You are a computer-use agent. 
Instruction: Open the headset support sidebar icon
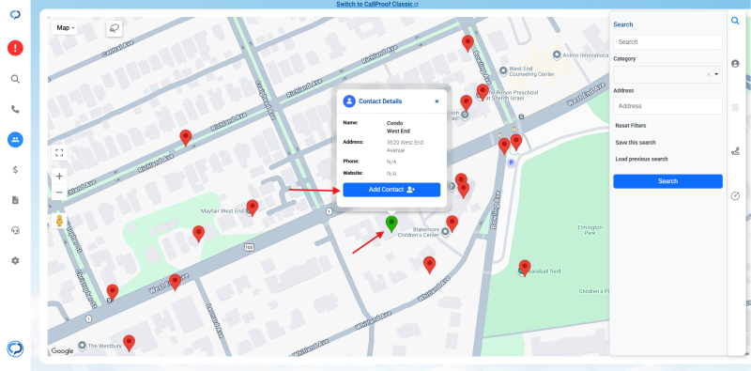[x=15, y=230]
